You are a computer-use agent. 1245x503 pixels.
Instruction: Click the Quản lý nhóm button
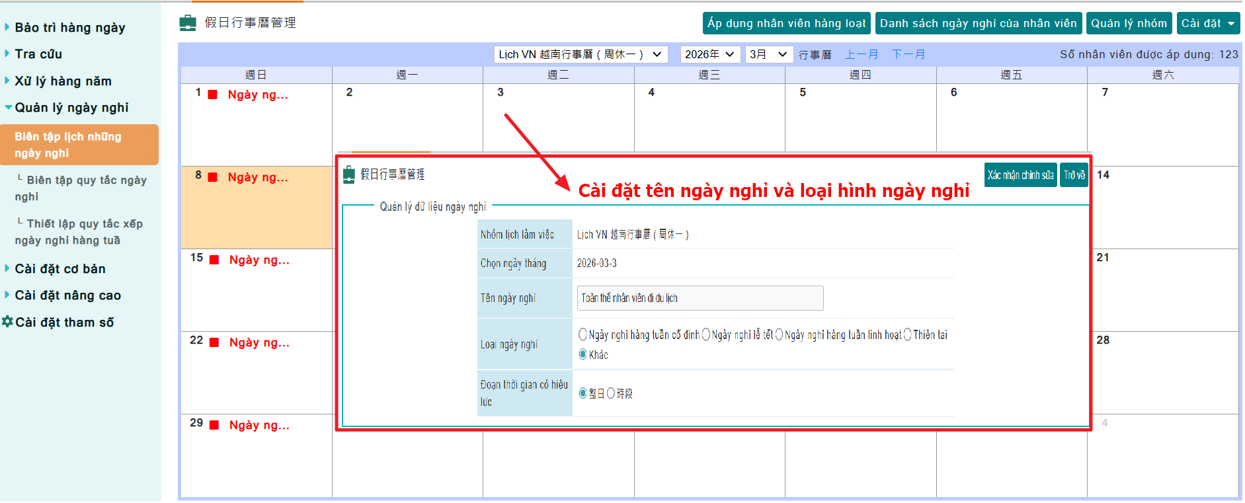(x=1129, y=23)
